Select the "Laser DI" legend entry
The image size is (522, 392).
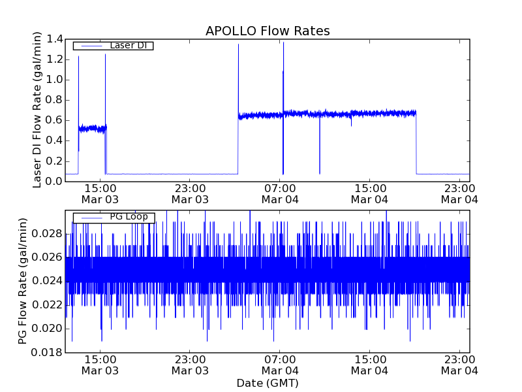(x=113, y=45)
